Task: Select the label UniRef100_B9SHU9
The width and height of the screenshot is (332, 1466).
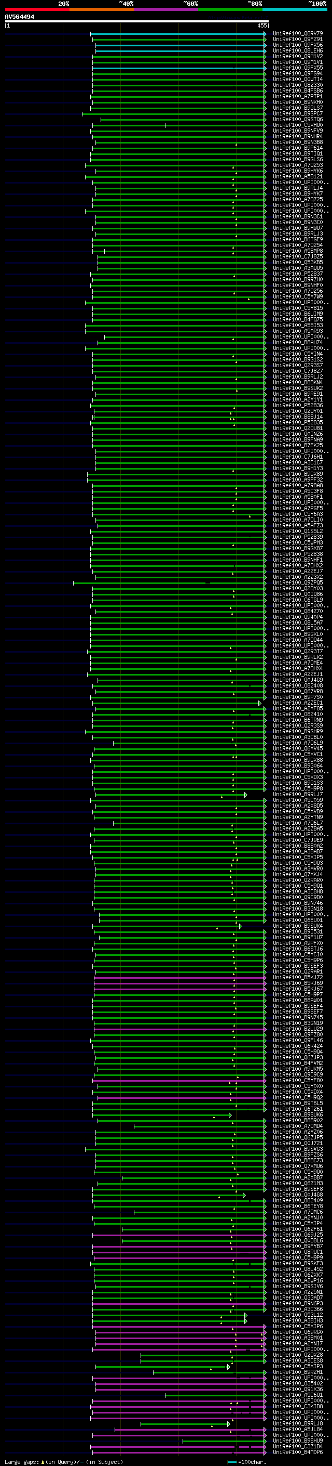Action: click(x=297, y=1441)
